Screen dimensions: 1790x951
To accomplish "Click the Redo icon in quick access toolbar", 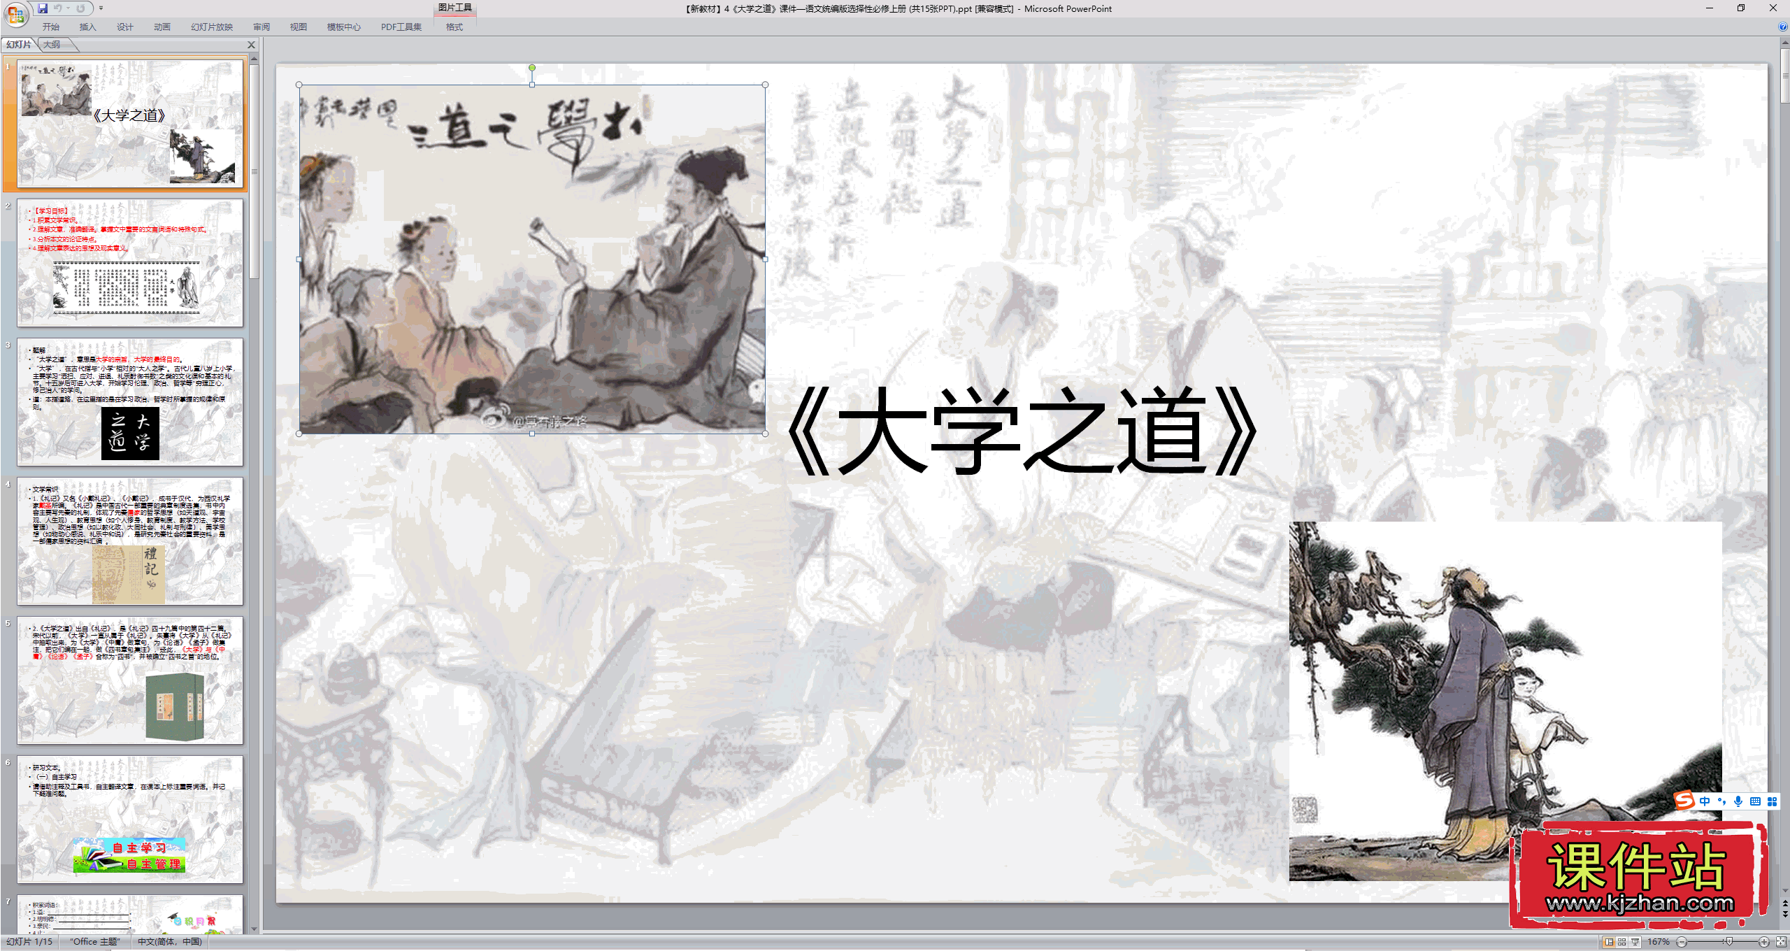I will point(80,8).
